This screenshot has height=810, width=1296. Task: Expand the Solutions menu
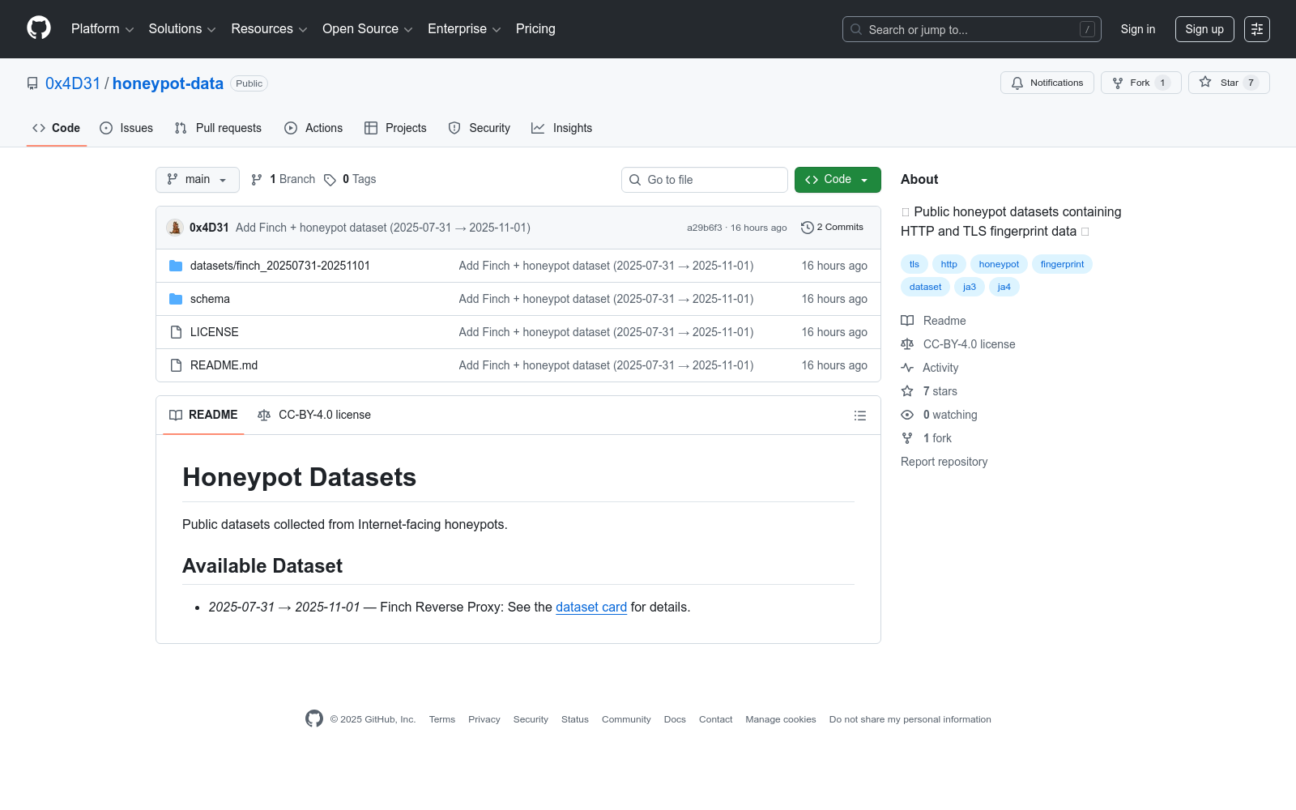(x=182, y=29)
